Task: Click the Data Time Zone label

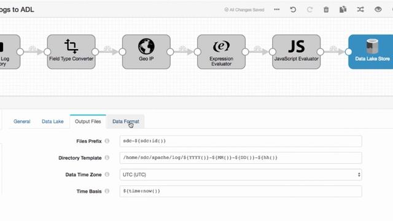Action: (84, 174)
